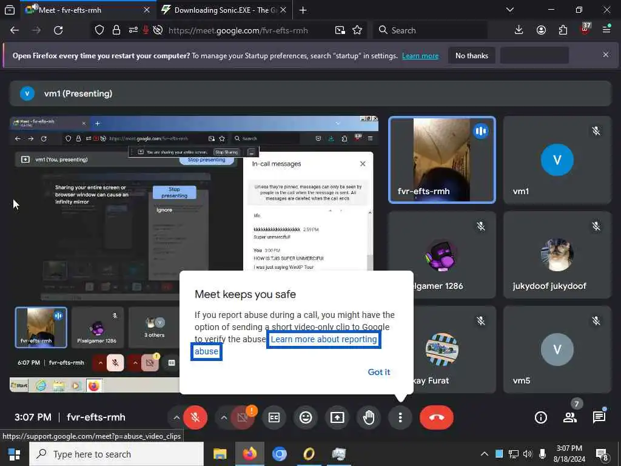
Task: Expand video settings chevron beside camera
Action: (224, 417)
